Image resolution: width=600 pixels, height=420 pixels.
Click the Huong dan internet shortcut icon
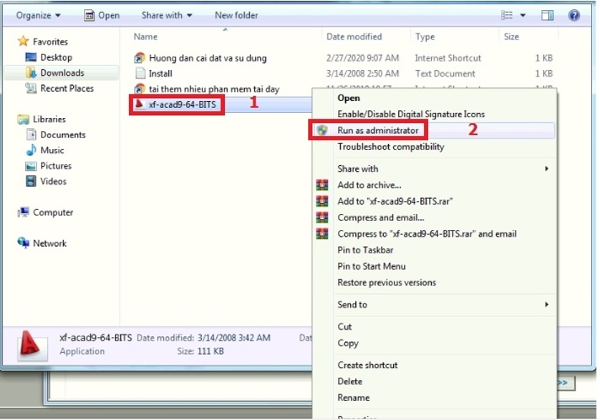coord(139,58)
